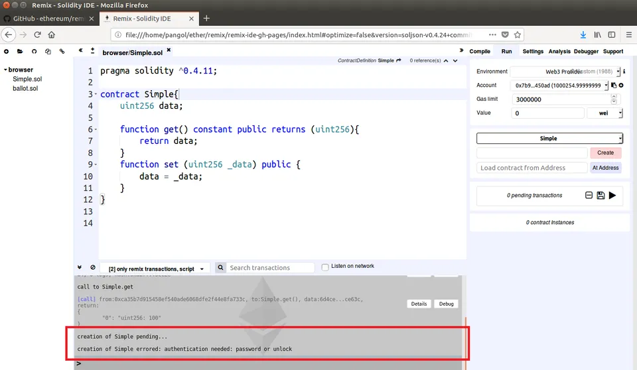Open Simple.sol in the file tree

[27, 79]
